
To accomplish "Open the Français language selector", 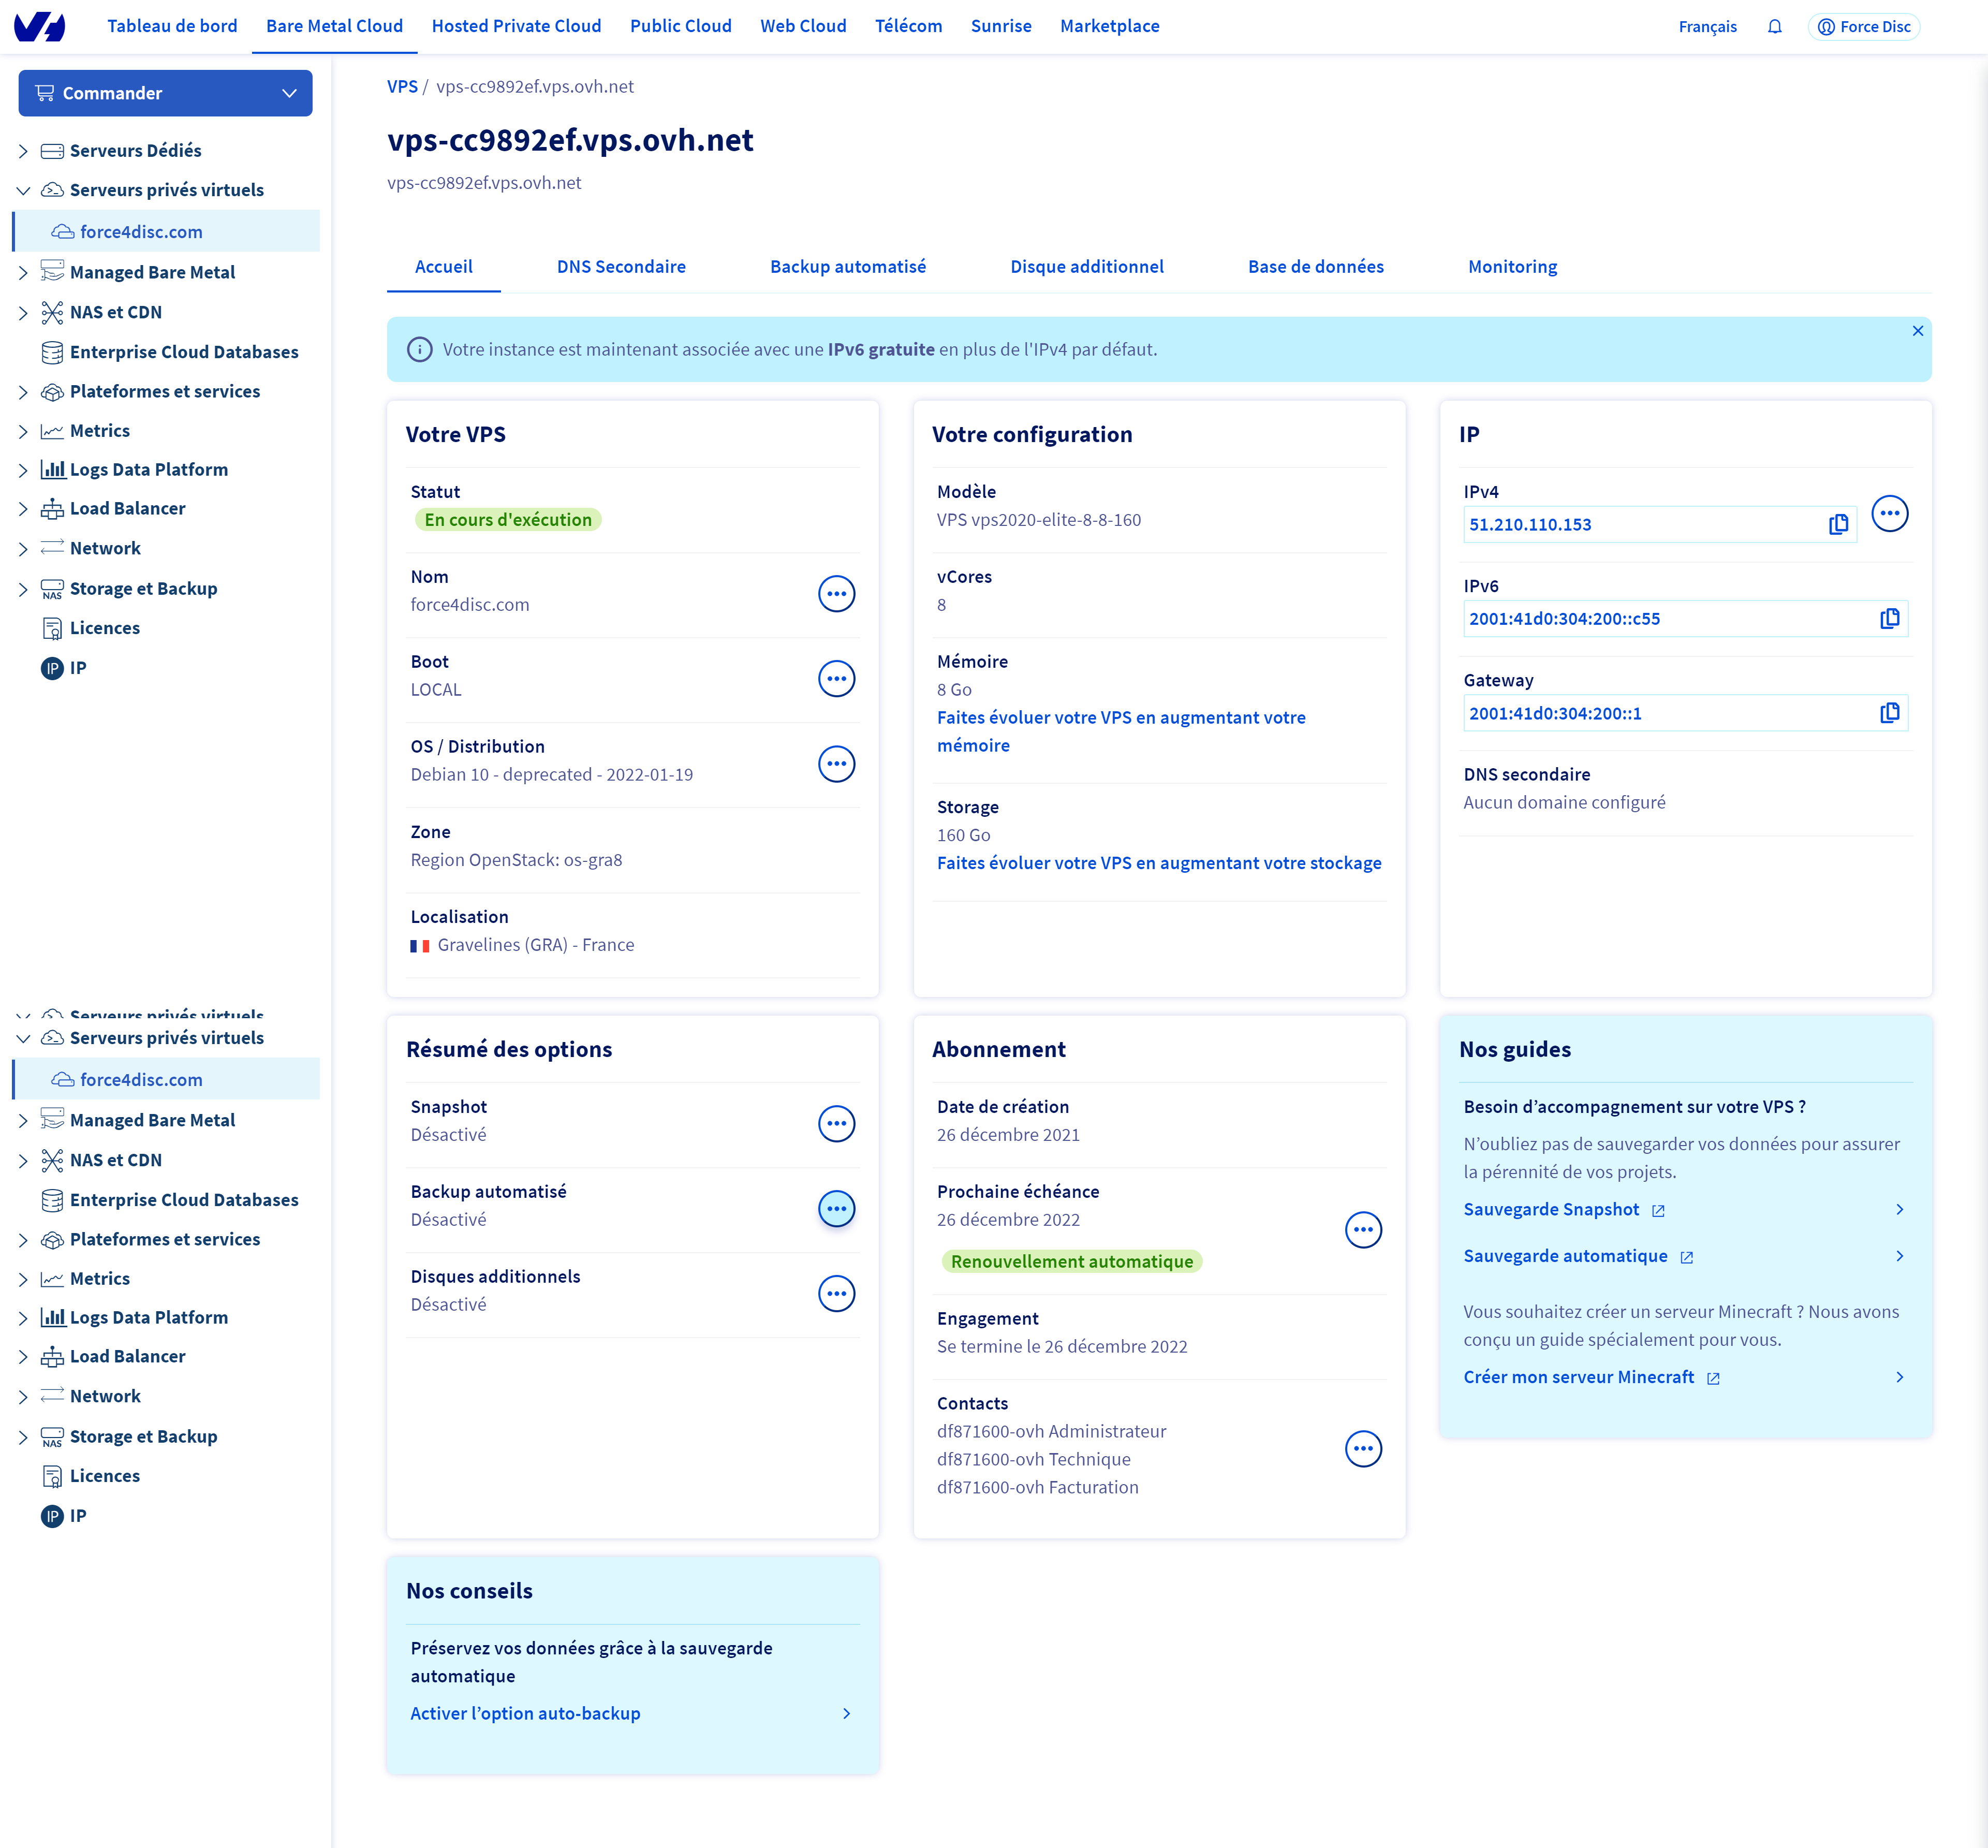I will tap(1707, 27).
